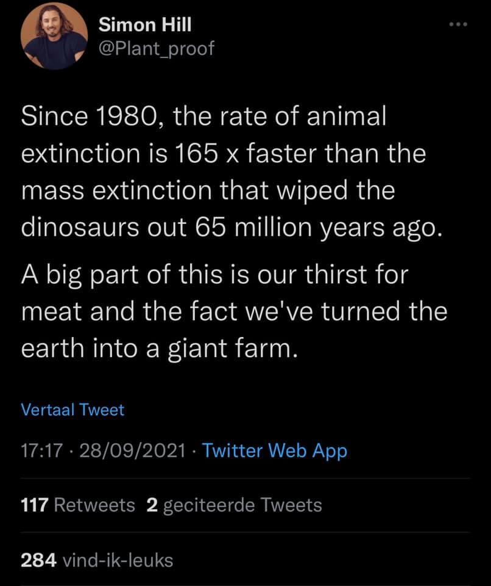
Task: Click the bold number 2 before geciteerde
Action: coord(151,505)
